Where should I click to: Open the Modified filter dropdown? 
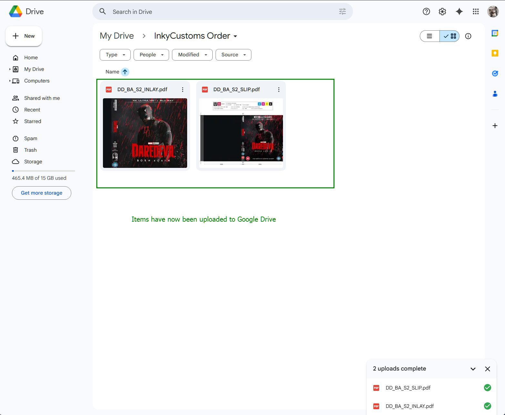tap(192, 55)
